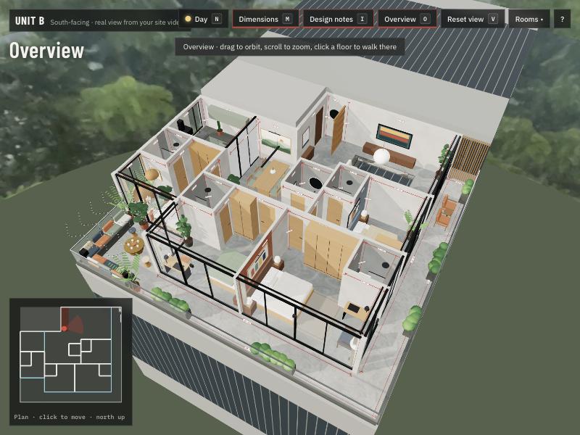This screenshot has width=580, height=435.
Task: Open the help question mark button
Action: pyautogui.click(x=563, y=19)
